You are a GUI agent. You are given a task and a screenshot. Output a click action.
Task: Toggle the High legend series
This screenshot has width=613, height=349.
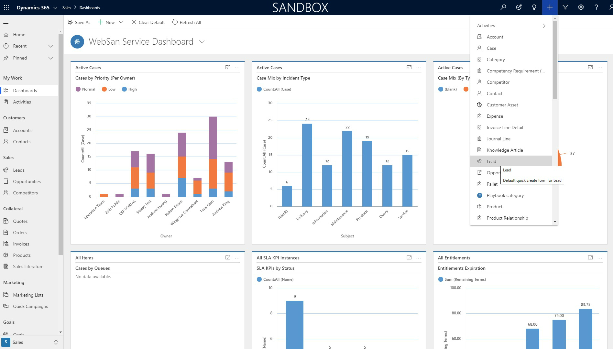[129, 89]
